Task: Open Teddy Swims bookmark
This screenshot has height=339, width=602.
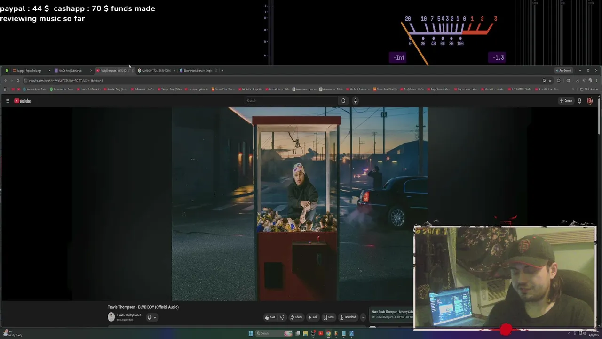Action: (x=412, y=89)
